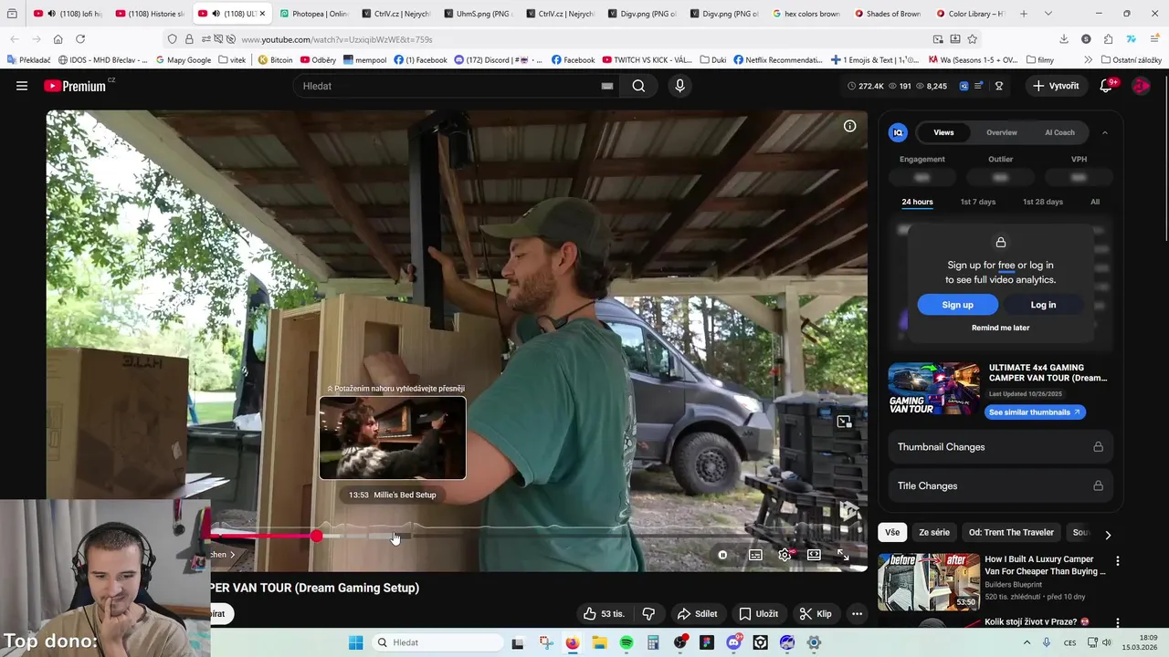Open the Windows Start menu
This screenshot has width=1169, height=657.
pyautogui.click(x=355, y=642)
